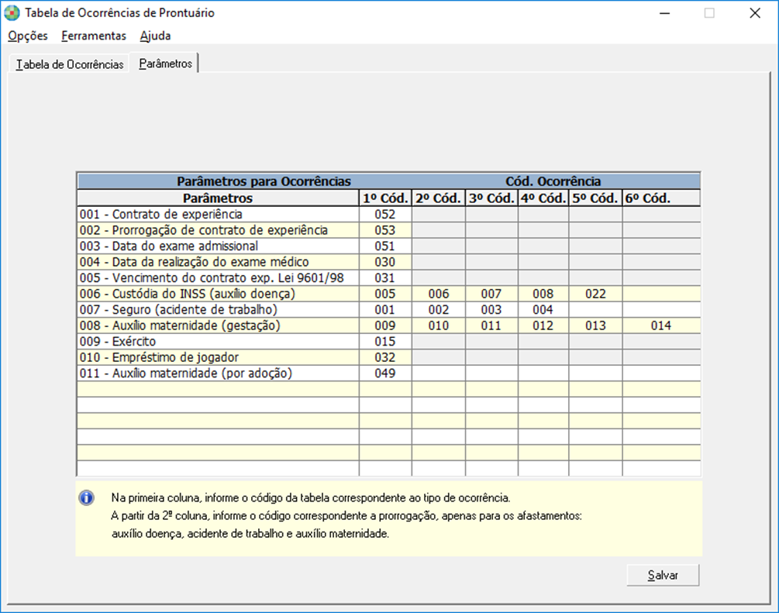The image size is (779, 613).
Task: Click the '5º Cód.' column header
Action: [x=595, y=198]
